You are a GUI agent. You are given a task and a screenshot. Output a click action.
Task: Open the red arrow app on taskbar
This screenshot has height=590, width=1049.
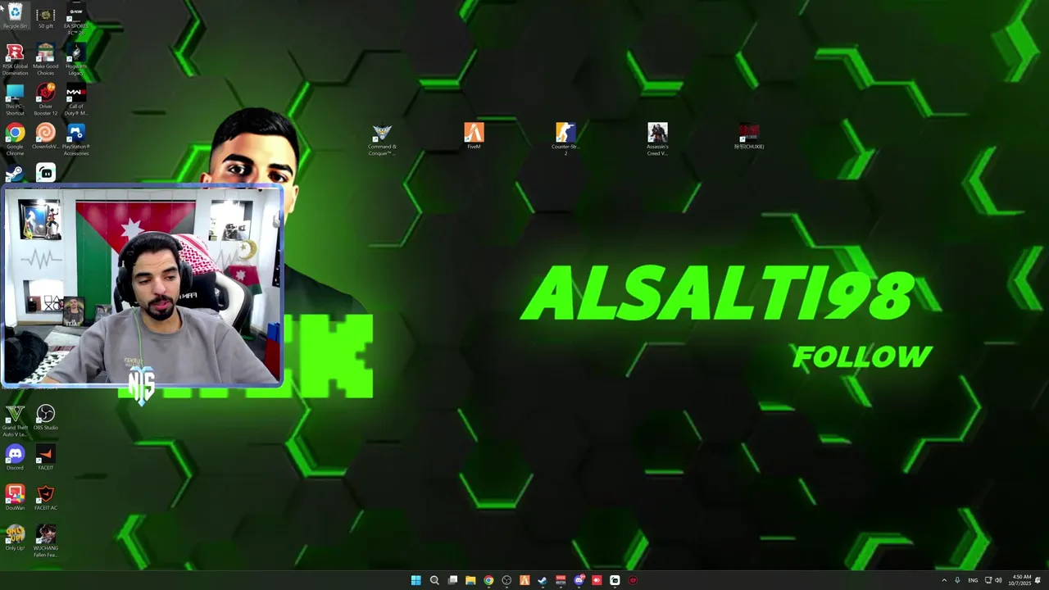tap(597, 580)
